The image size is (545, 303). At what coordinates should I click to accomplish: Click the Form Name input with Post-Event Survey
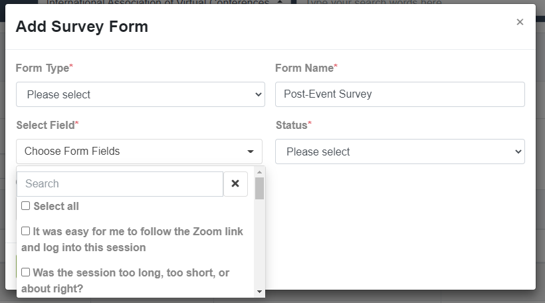pyautogui.click(x=400, y=94)
